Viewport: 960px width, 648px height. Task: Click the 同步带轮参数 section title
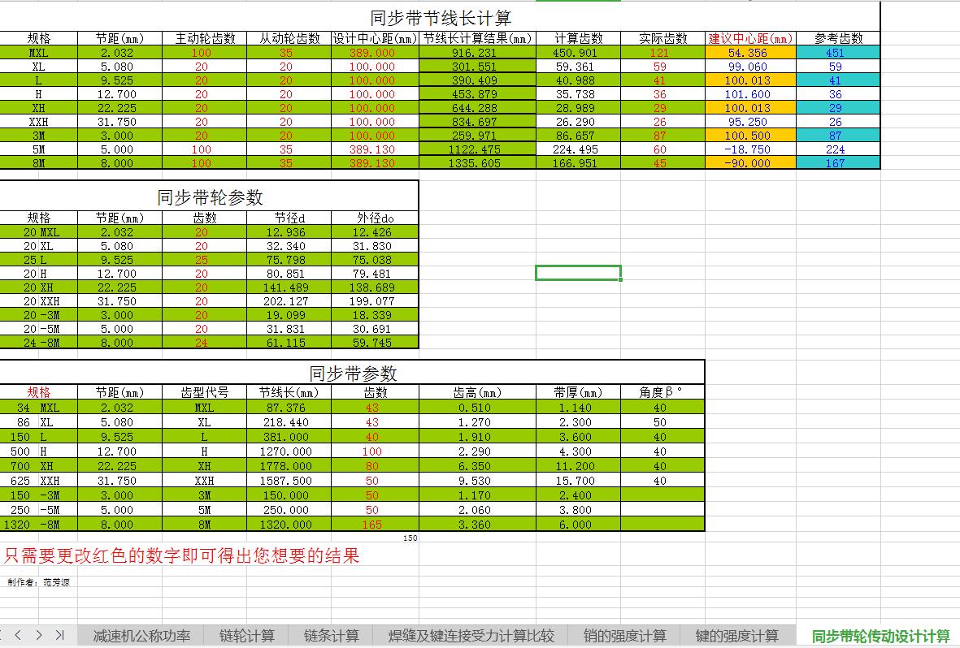pyautogui.click(x=210, y=197)
